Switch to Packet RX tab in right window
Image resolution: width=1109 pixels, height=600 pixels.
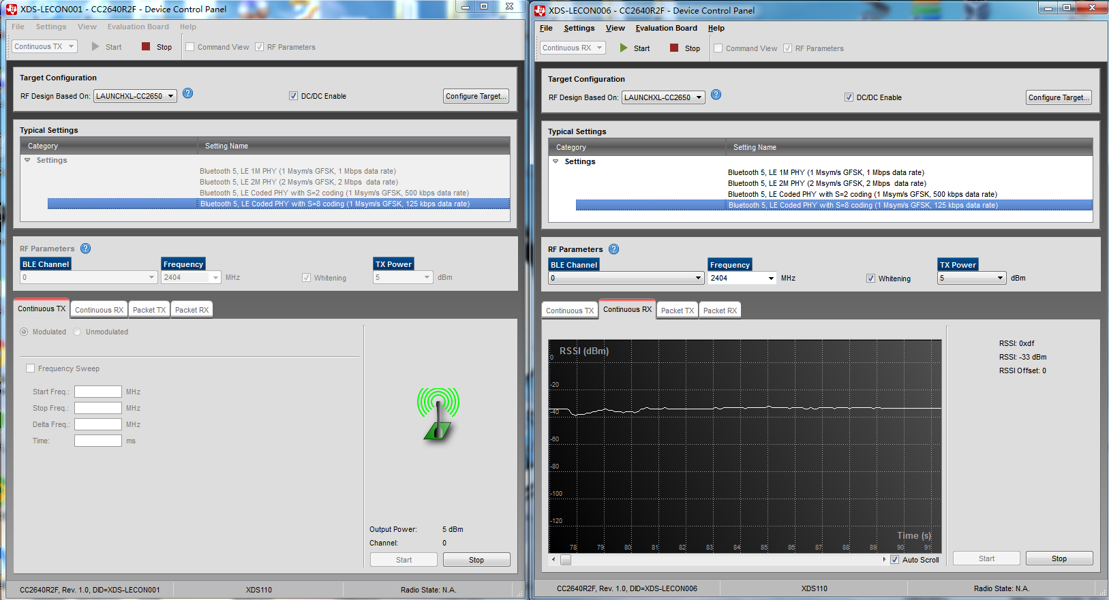coord(720,311)
